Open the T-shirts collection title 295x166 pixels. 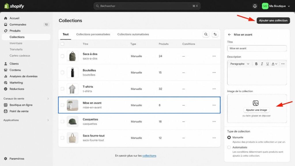tap(88, 86)
